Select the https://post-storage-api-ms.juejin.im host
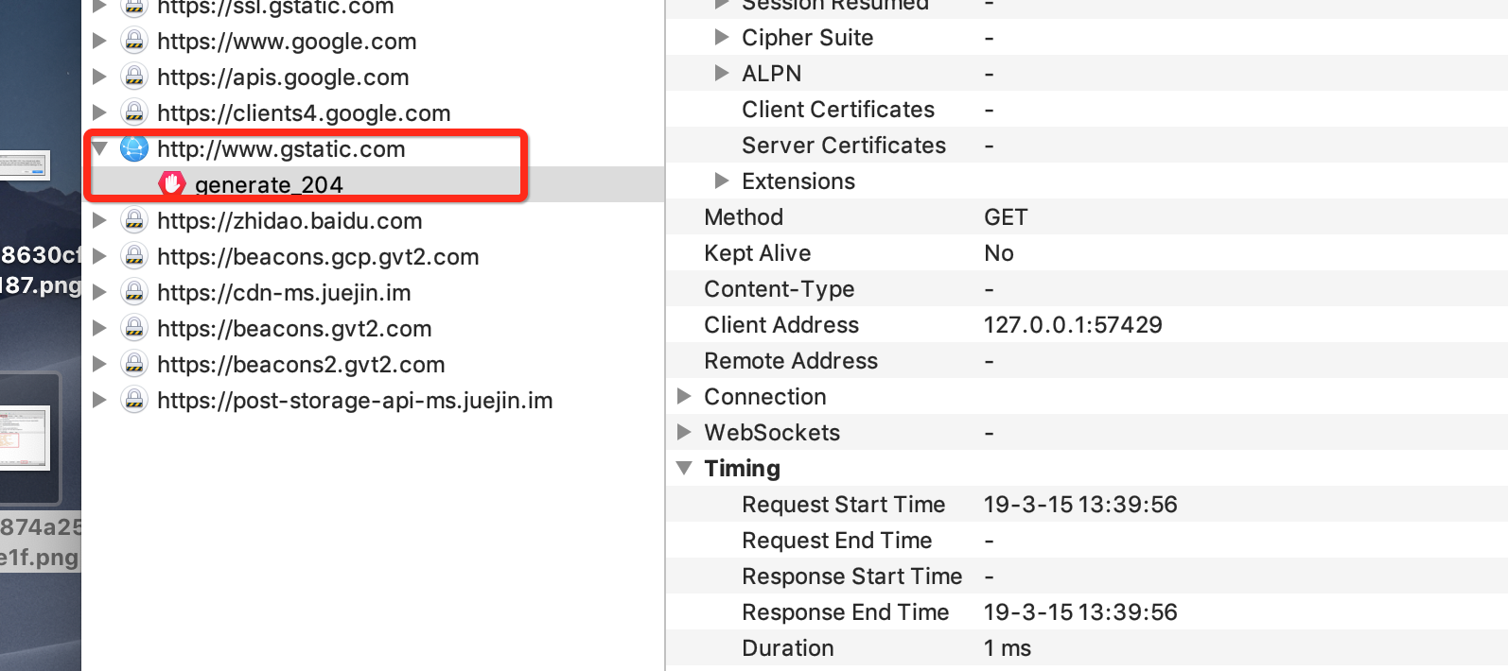 [x=355, y=401]
